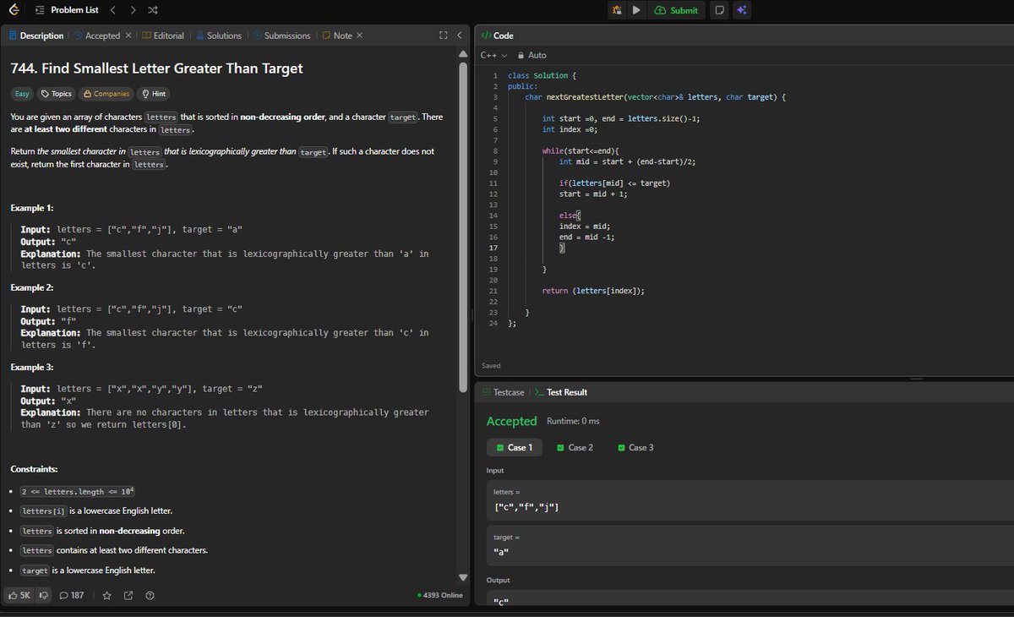Select Case 1 in test results
The width and height of the screenshot is (1014, 617).
[514, 447]
